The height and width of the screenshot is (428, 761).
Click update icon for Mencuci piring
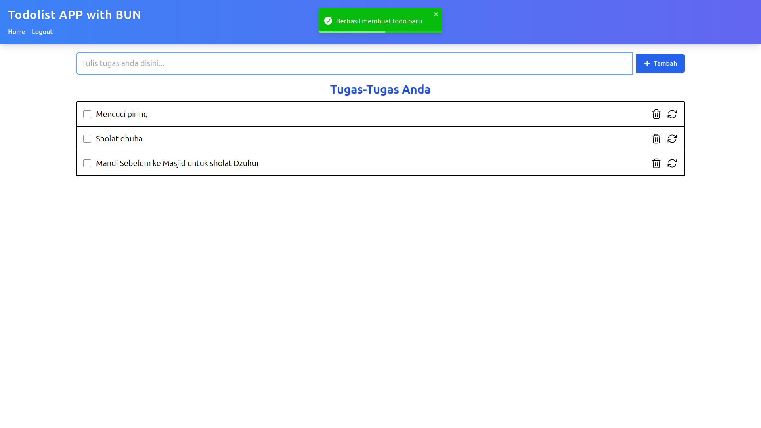(x=672, y=114)
